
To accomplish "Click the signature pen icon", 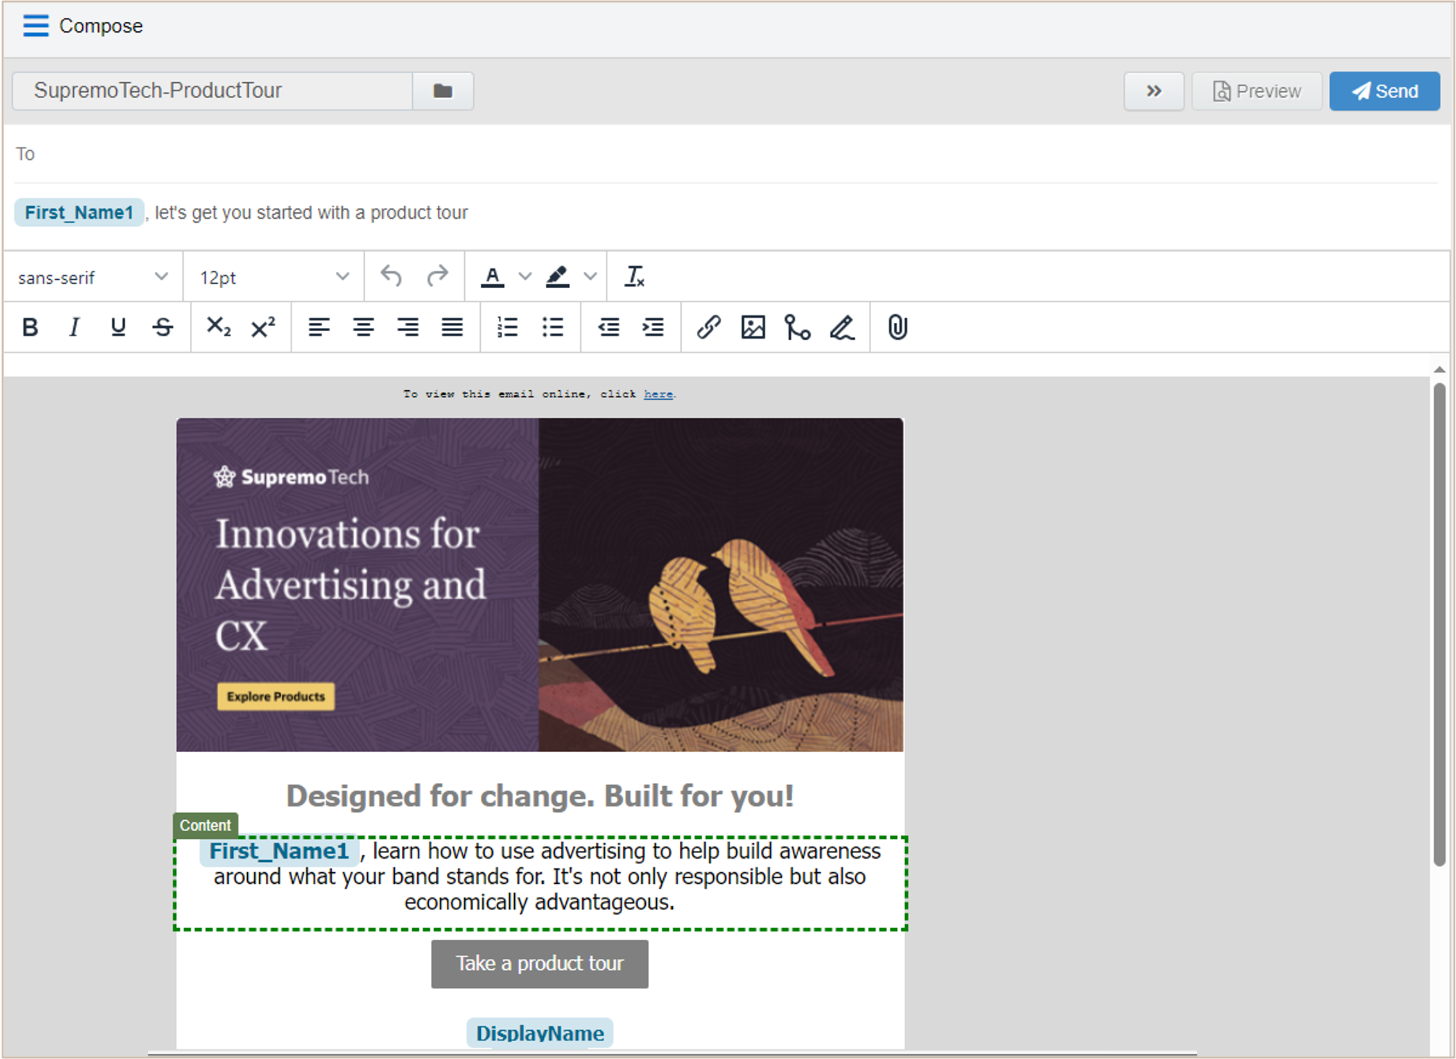I will [842, 327].
